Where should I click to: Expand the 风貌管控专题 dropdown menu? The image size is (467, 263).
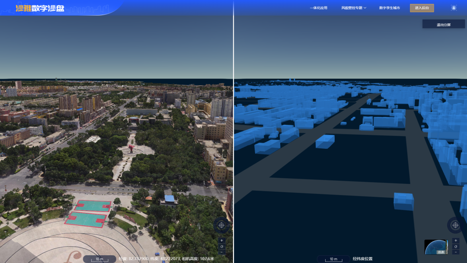[354, 8]
